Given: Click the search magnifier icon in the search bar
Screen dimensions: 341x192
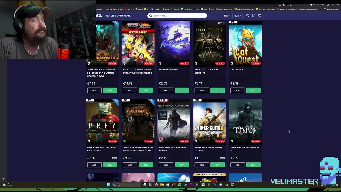Looking at the screenshot, I should click(x=151, y=16).
